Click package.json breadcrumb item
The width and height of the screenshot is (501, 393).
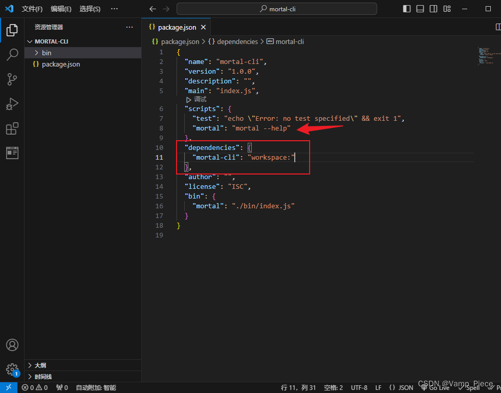point(176,41)
